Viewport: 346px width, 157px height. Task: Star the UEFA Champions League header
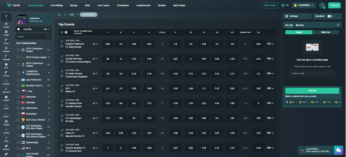coord(61,32)
